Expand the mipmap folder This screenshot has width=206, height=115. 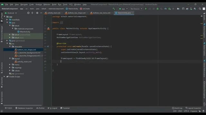click(x=10, y=67)
